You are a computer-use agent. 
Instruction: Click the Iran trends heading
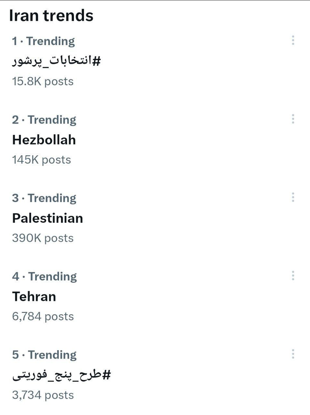tap(51, 16)
